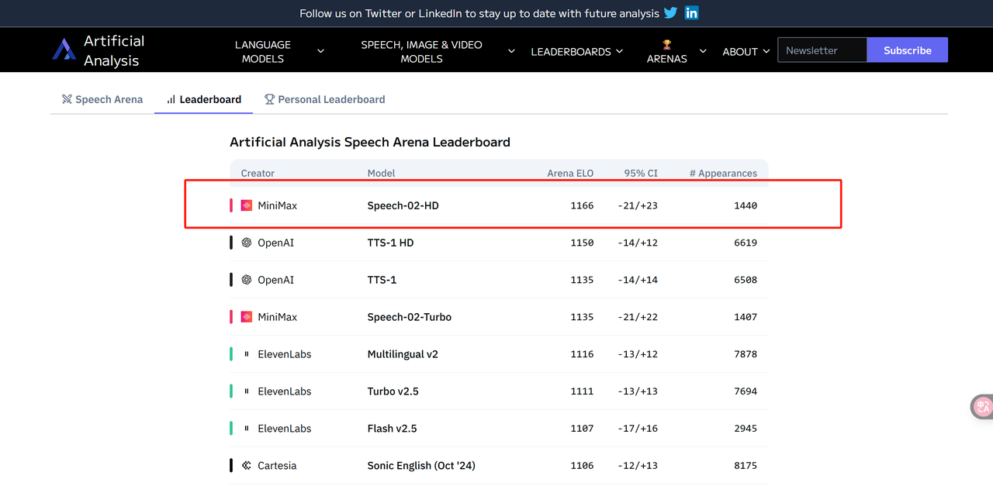Viewport: 993px width, 486px height.
Task: Expand the About dropdown menu
Action: (x=746, y=51)
